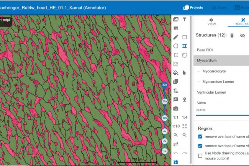The width and height of the screenshot is (249, 166).
Task: Toggle first 'remove overlaps of same' checkbox
Action: point(200,136)
